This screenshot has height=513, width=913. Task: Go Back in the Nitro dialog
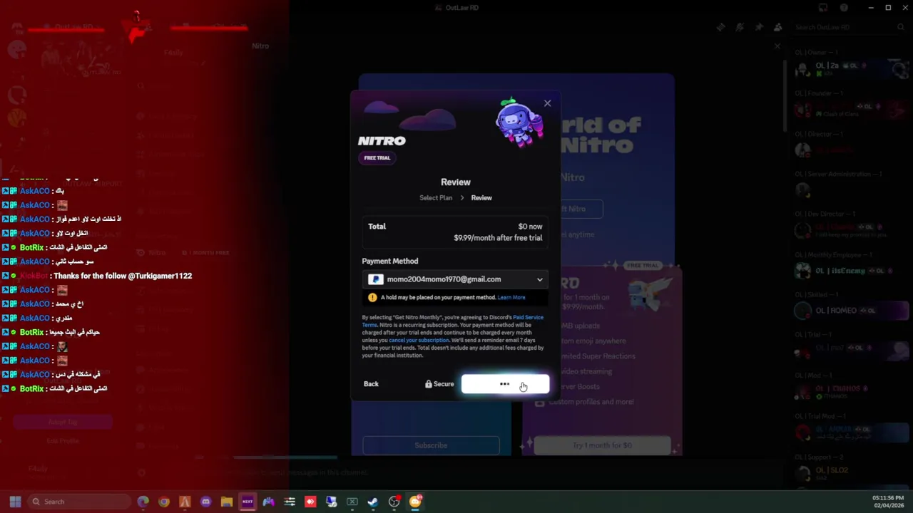click(x=371, y=384)
